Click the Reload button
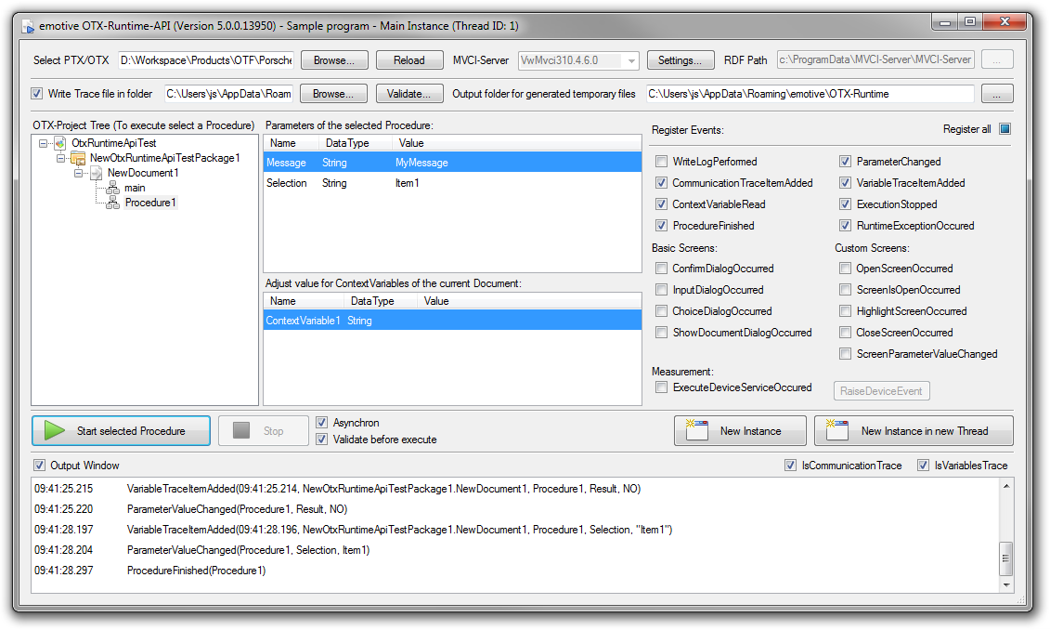Screen dimensions: 1050x630 pos(408,60)
